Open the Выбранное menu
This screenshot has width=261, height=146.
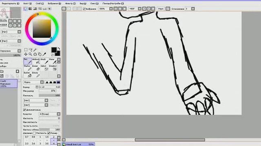54,4
